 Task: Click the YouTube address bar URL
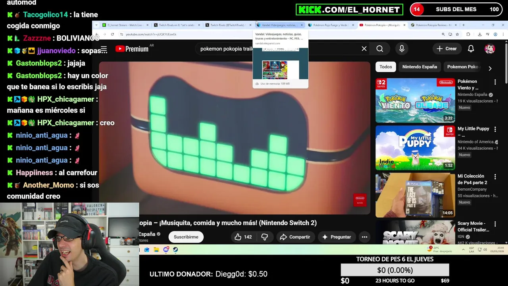(x=151, y=34)
